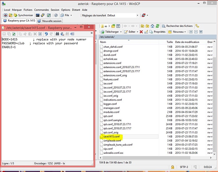Open in PuTTY icon
This screenshot has height=172, width=218.
(43, 15)
